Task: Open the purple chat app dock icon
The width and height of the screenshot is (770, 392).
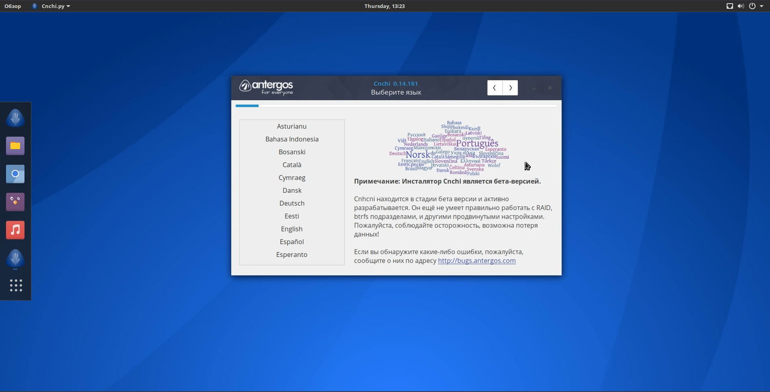Action: tap(15, 202)
